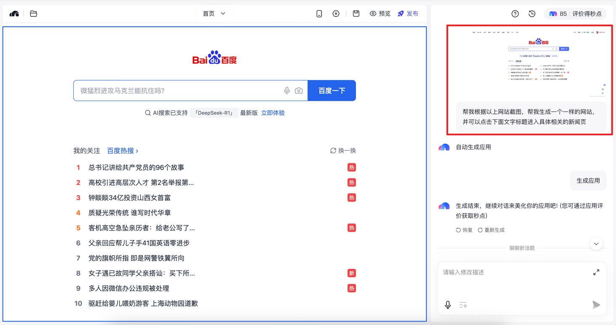Image resolution: width=616 pixels, height=325 pixels.
Task: Click the Baidu logo in the canvas
Action: (x=215, y=58)
